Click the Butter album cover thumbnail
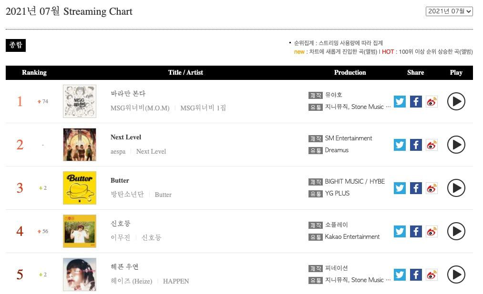 point(80,188)
